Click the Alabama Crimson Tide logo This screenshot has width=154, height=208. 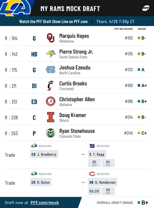(x=51, y=101)
